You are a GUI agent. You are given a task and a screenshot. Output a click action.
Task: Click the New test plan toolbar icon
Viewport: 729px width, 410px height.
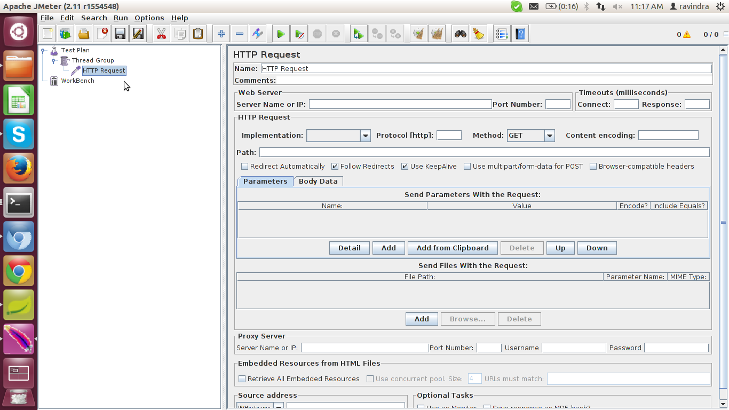coord(48,34)
